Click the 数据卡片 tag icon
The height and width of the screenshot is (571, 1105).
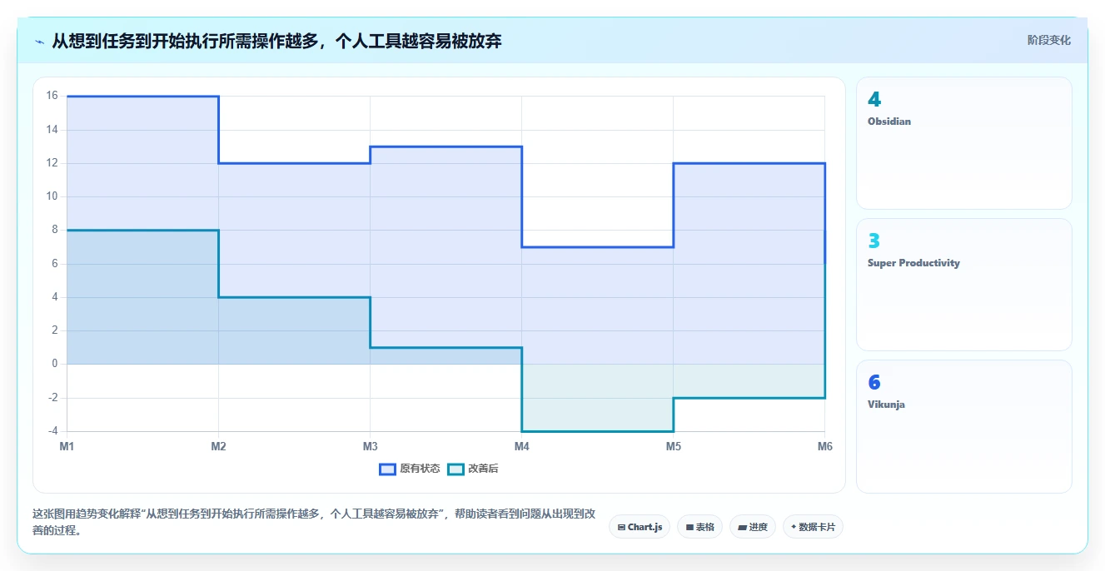[794, 527]
